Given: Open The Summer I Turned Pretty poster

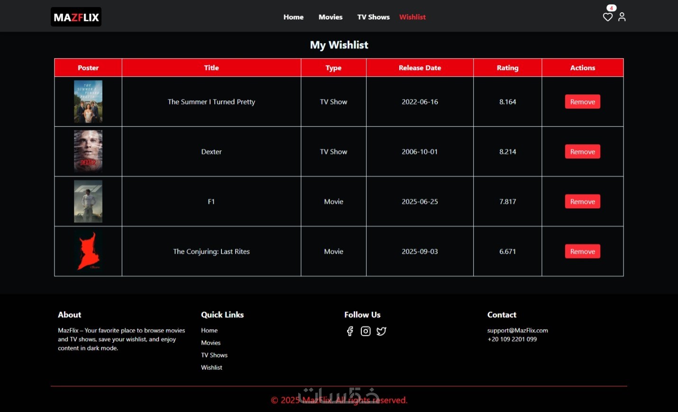Looking at the screenshot, I should tap(88, 101).
